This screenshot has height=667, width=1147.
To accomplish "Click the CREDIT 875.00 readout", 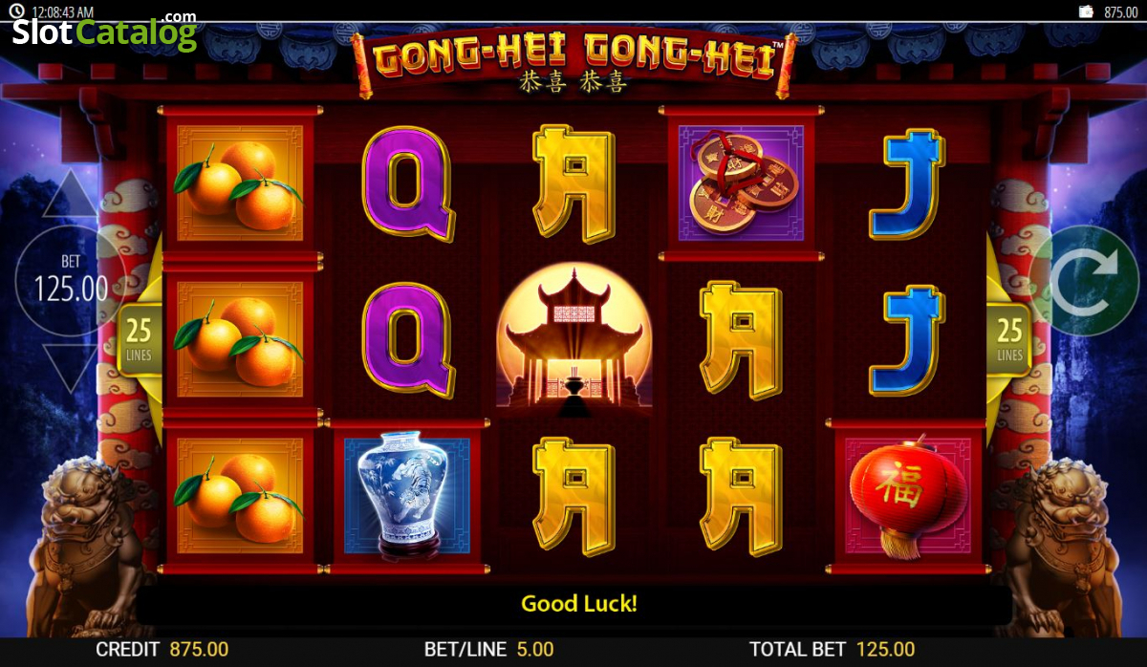I will pos(162,650).
